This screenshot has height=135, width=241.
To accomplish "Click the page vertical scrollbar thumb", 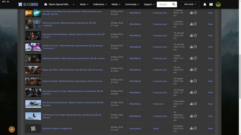I will (x=240, y=76).
